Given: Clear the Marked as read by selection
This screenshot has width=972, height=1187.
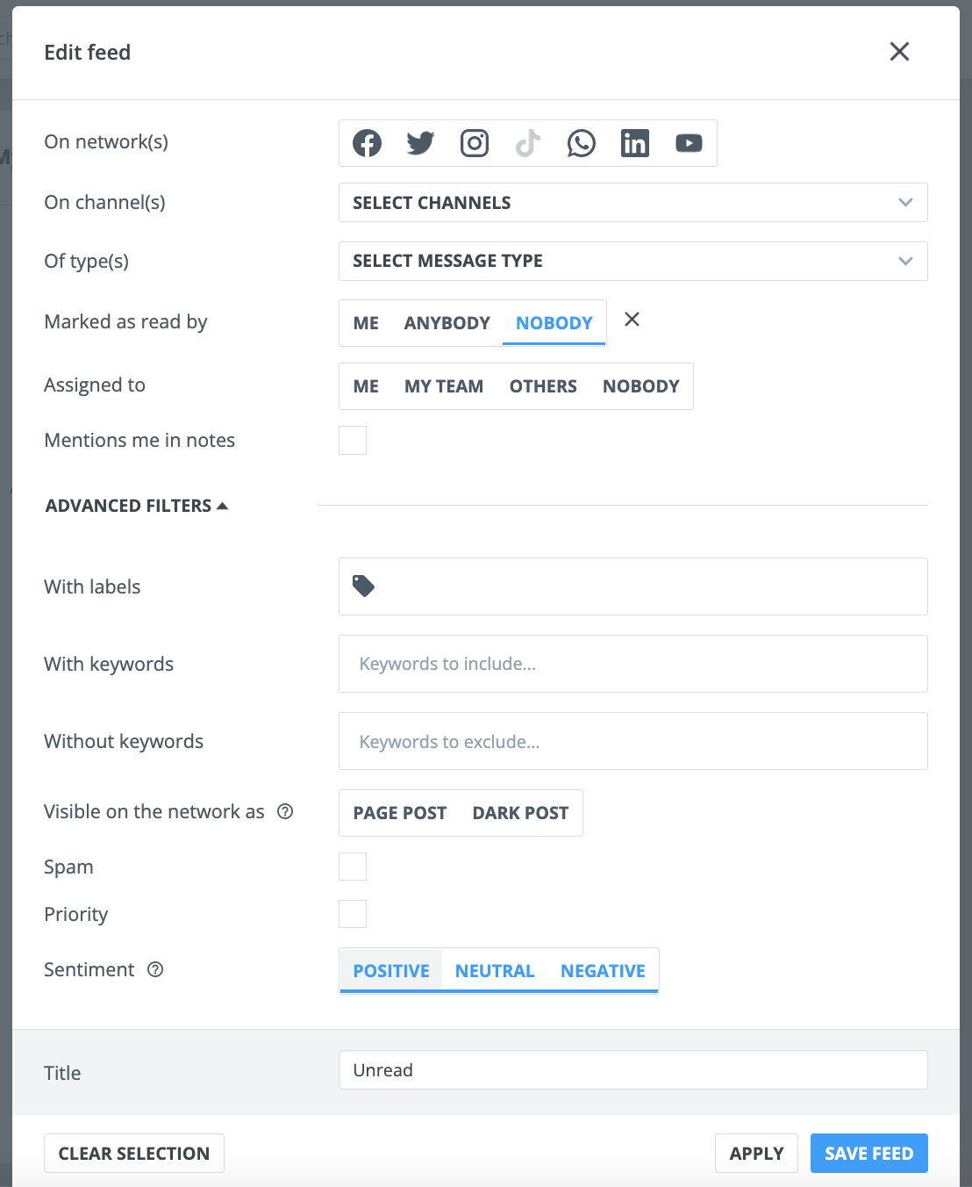Looking at the screenshot, I should pyautogui.click(x=632, y=320).
